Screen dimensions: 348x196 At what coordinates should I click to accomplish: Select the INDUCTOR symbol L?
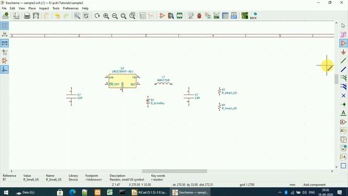click(163, 83)
